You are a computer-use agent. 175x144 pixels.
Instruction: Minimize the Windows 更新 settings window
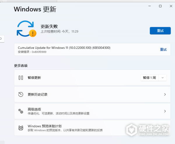pos(150,6)
